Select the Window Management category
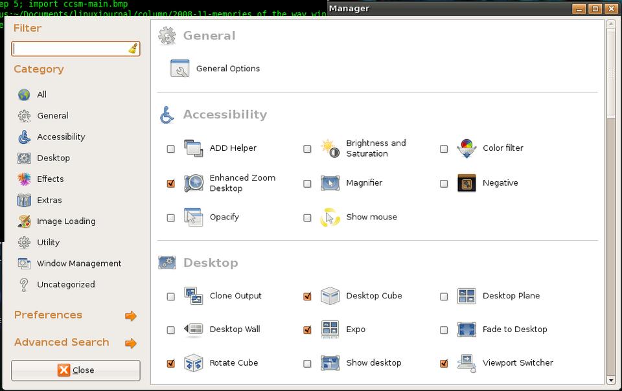This screenshot has height=391, width=622. click(78, 263)
